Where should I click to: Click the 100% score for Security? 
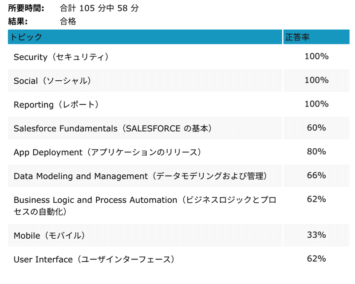tap(316, 56)
